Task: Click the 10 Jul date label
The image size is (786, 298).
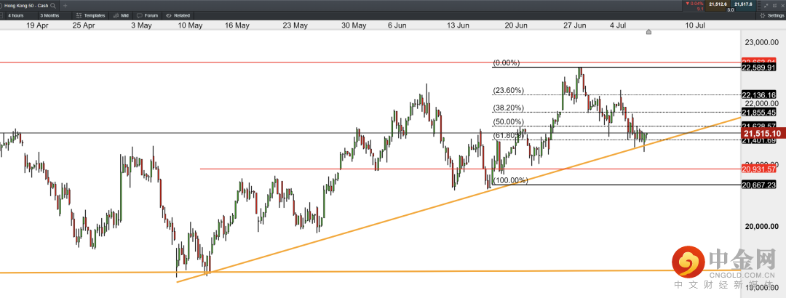Action: point(695,25)
